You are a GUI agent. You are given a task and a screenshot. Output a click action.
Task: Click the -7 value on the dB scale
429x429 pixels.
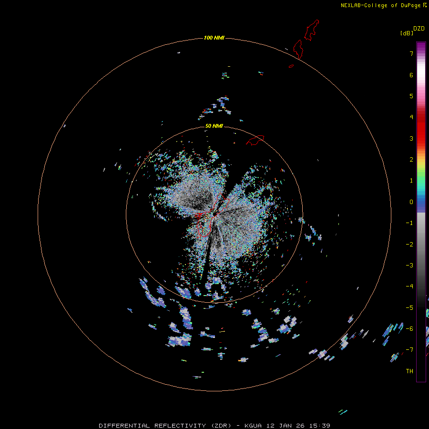click(409, 350)
